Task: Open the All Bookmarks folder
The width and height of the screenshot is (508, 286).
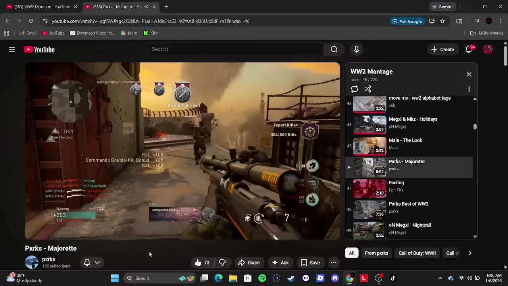Action: [x=487, y=33]
